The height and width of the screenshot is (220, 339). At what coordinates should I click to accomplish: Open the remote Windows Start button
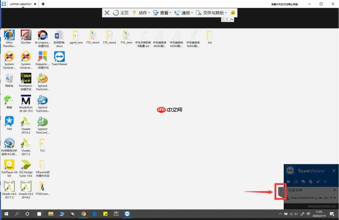pyautogui.click(x=6, y=214)
